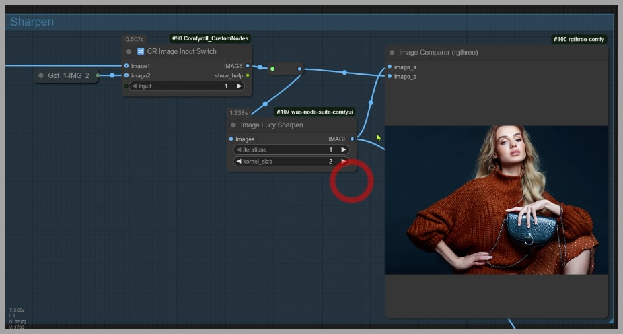Click the image2 input socket
Image resolution: width=623 pixels, height=334 pixels.
point(126,75)
